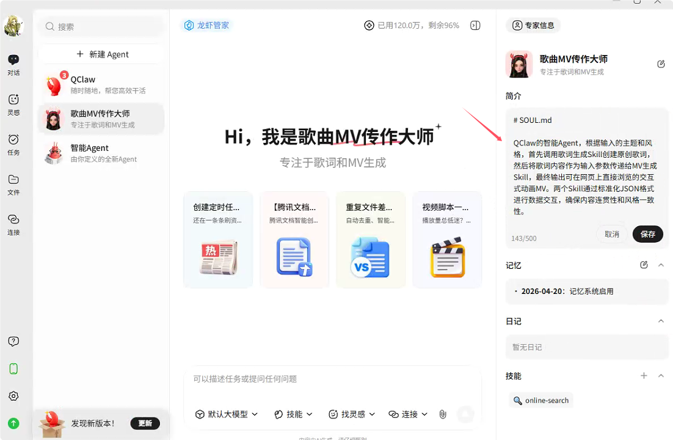This screenshot has height=440, width=673.
Task: Select the QClaw agent
Action: (x=101, y=85)
